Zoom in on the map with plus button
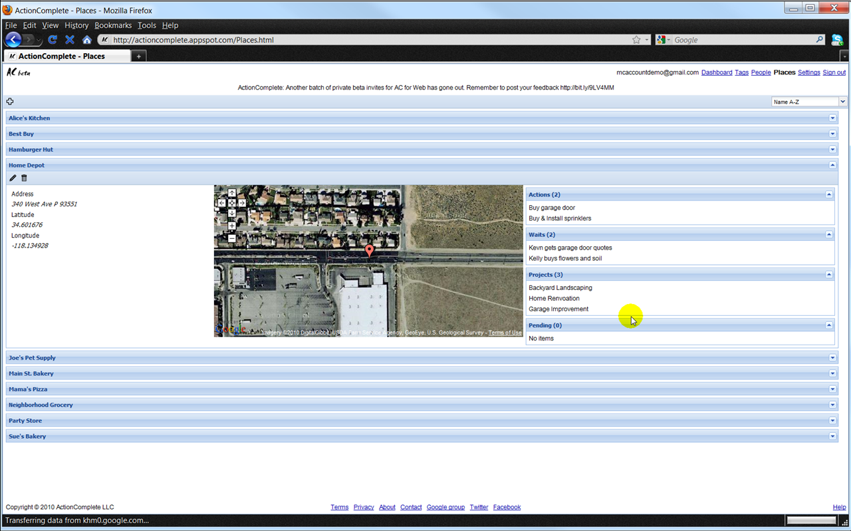 tap(232, 226)
